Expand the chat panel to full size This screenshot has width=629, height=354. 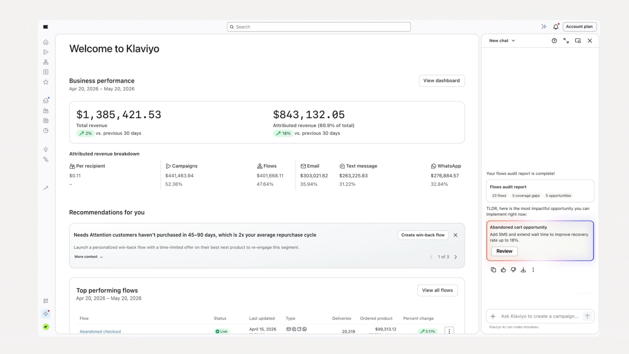tap(566, 41)
